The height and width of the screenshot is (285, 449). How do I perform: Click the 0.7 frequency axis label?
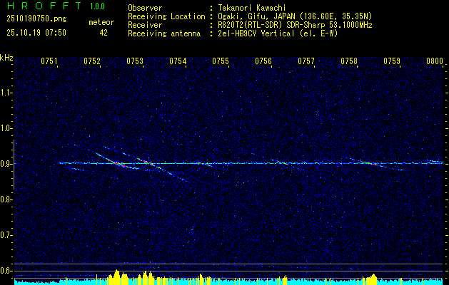click(x=6, y=235)
